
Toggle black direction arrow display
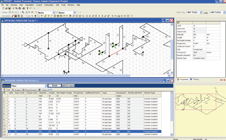29,12
